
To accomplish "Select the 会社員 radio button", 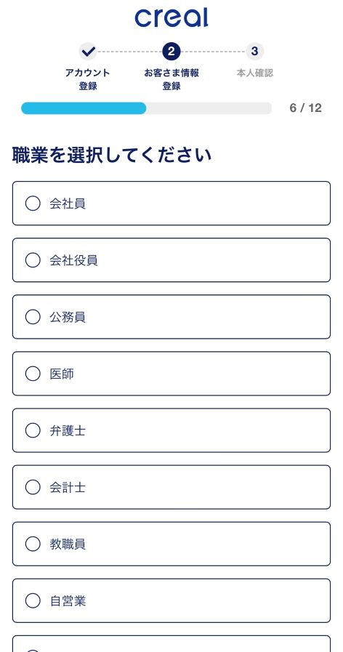I will click(33, 204).
